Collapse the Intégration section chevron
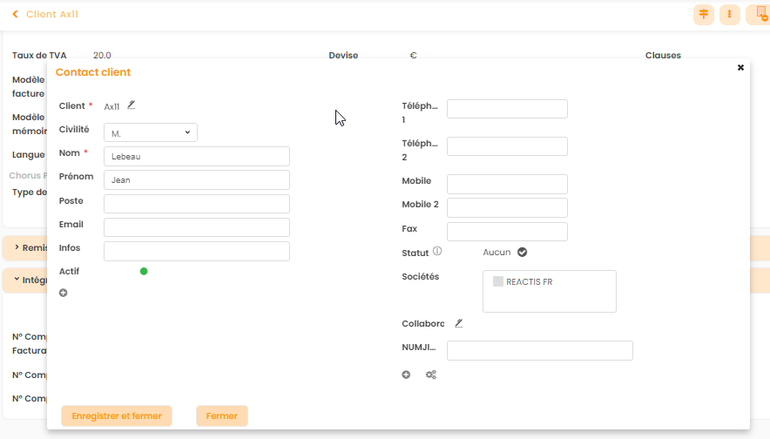This screenshot has height=439, width=770. tap(17, 280)
